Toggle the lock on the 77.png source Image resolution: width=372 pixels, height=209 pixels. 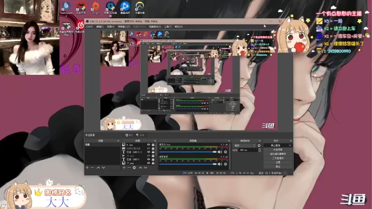click(x=153, y=163)
